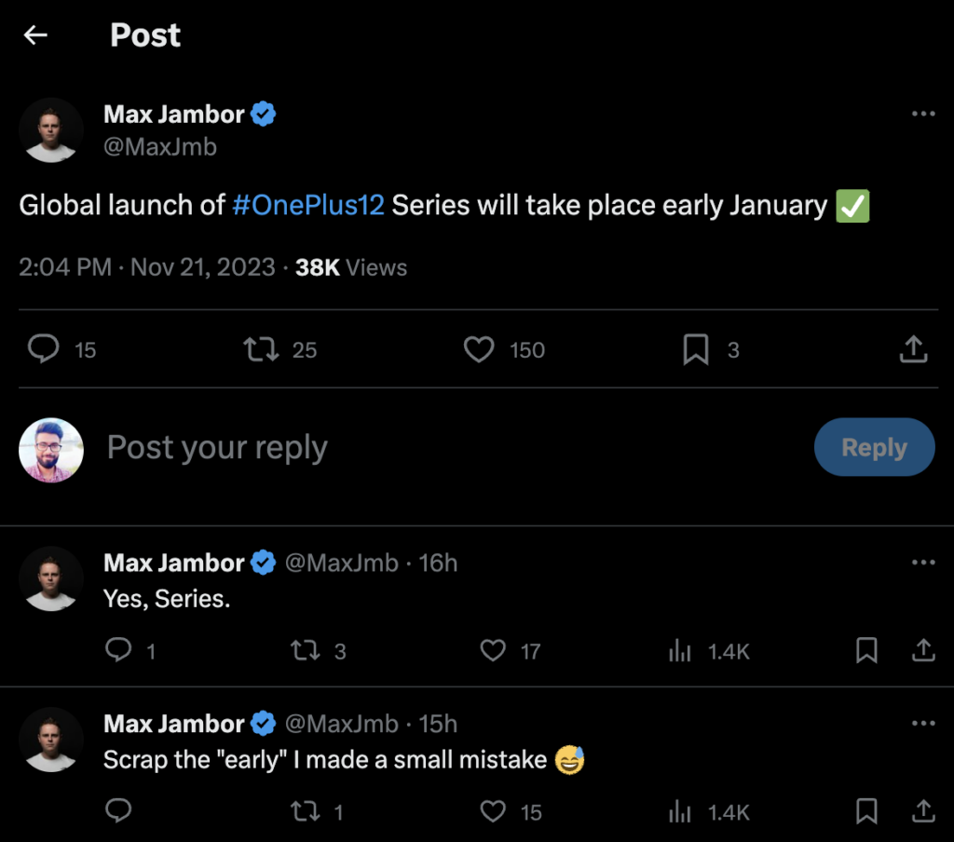Screen dimensions: 954x842
Task: Open the @MaxJmb handle on main post
Action: [x=160, y=146]
